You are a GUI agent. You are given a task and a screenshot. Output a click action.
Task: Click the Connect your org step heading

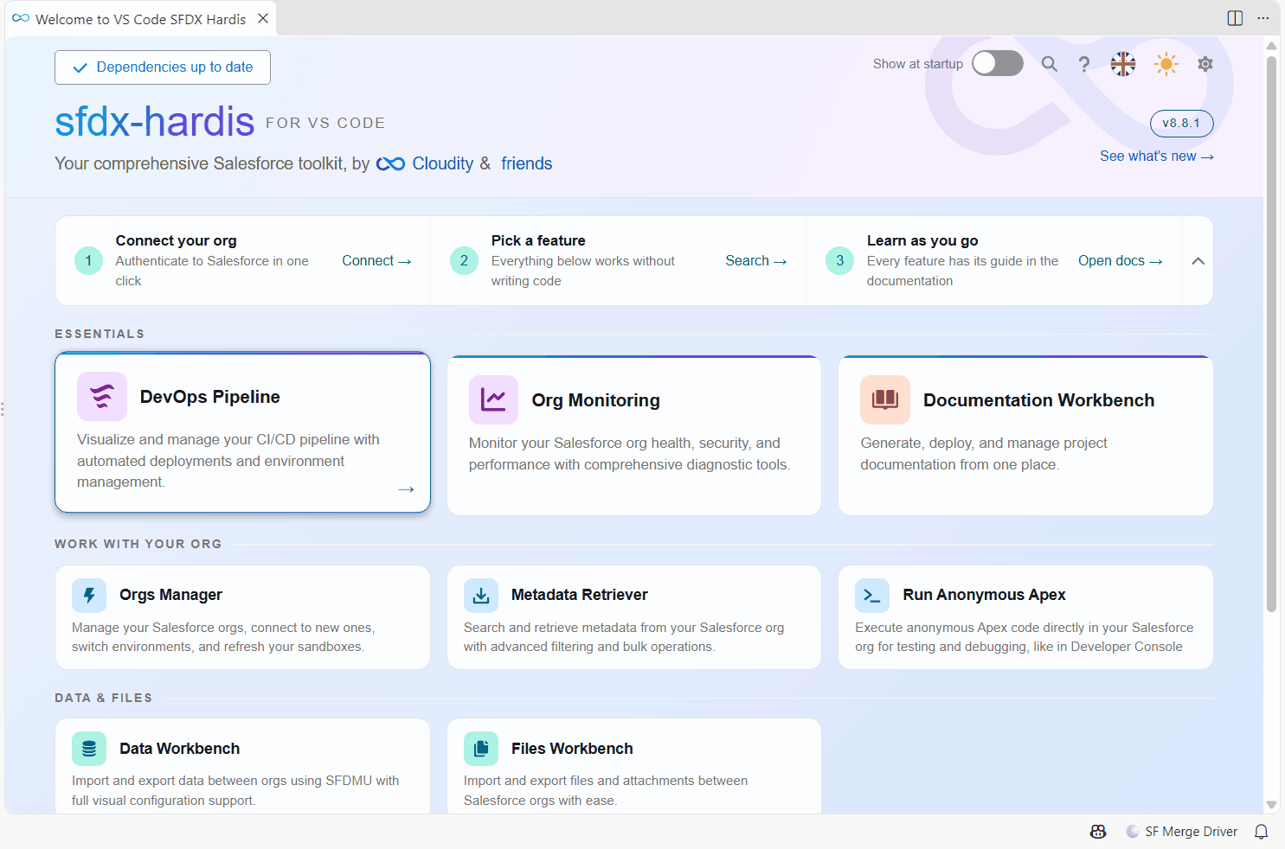pyautogui.click(x=177, y=241)
